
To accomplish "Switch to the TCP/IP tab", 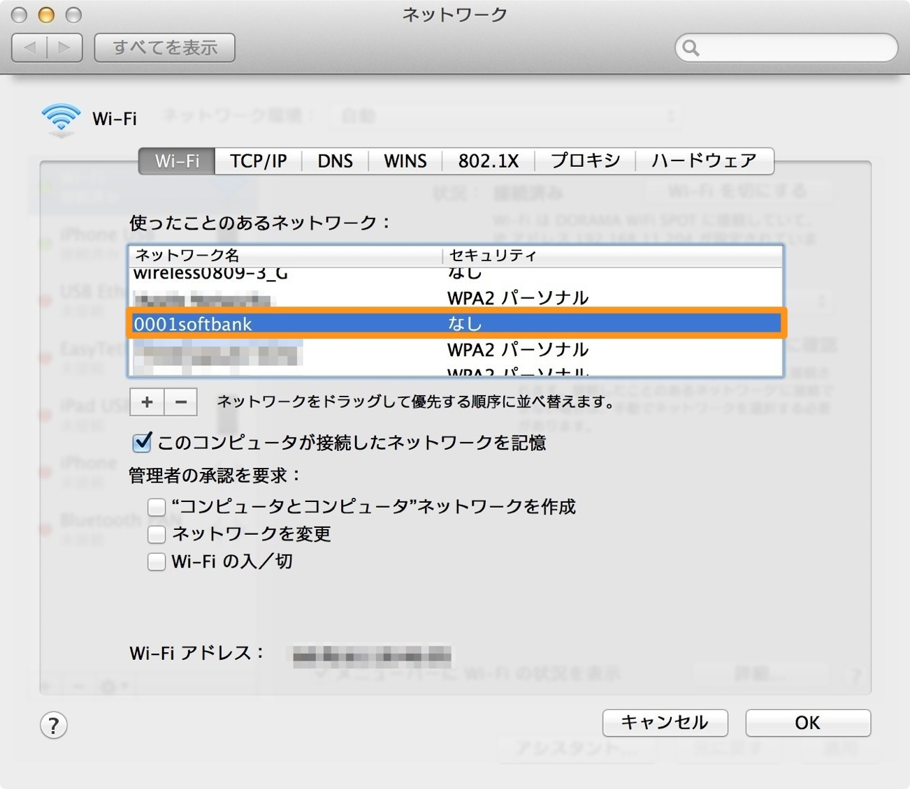I will [258, 161].
